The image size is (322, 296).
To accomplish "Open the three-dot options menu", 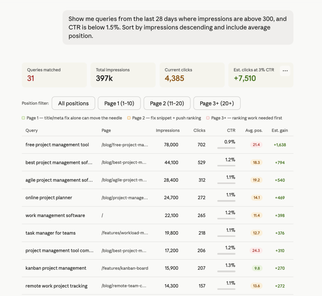I will point(285,71).
